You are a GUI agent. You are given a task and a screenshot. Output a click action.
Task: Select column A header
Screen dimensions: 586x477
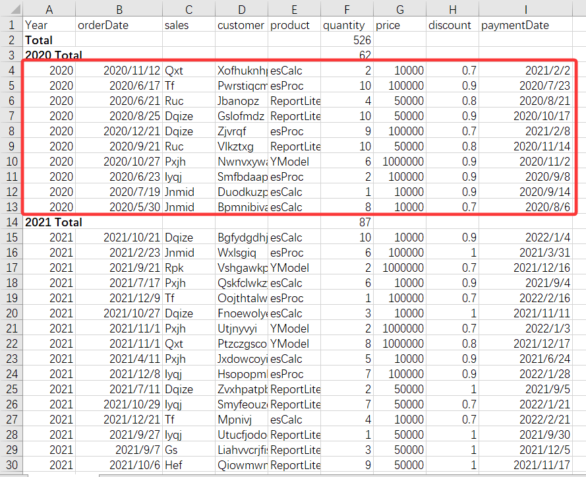point(49,9)
